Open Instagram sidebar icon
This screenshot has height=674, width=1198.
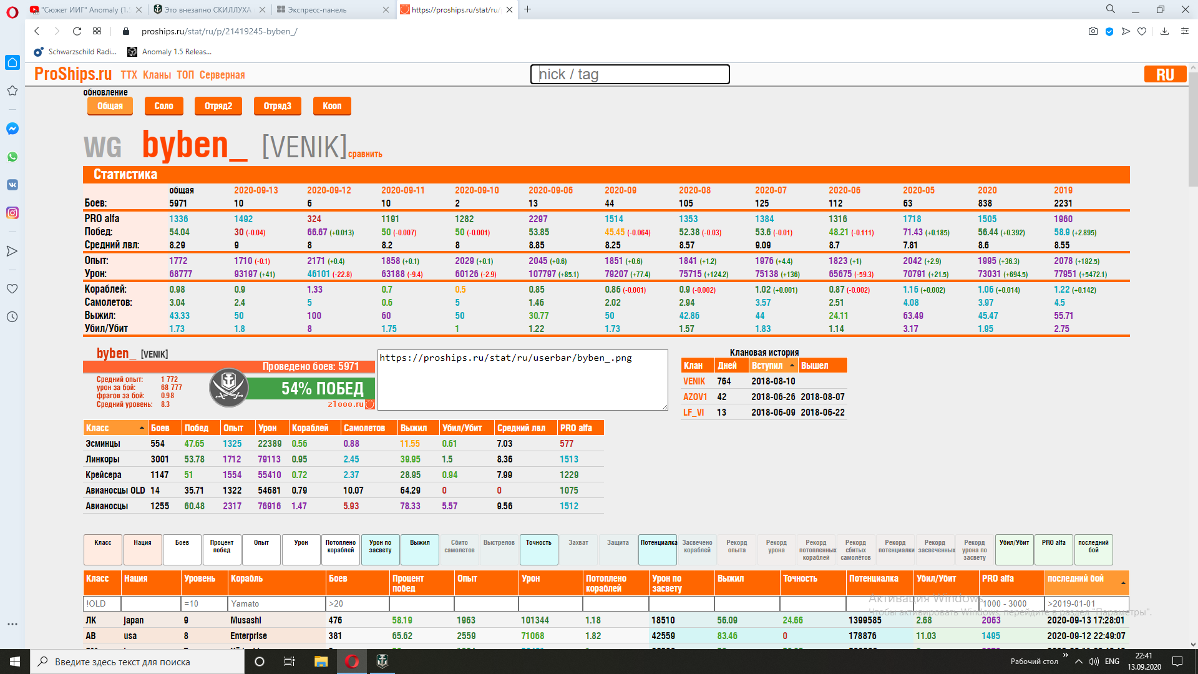12,213
